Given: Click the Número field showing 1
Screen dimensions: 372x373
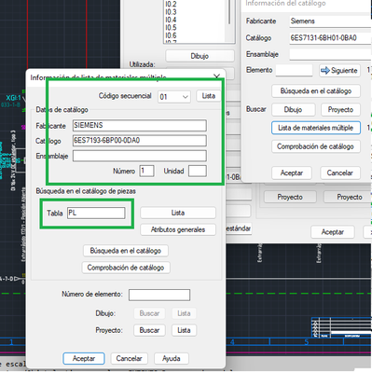Looking at the screenshot, I should click(146, 171).
